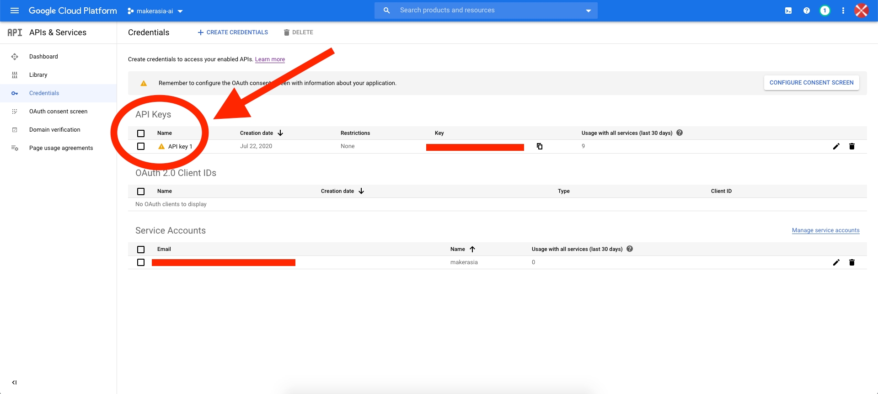Delete the makerasia service account
This screenshot has height=394, width=878.
click(x=851, y=262)
